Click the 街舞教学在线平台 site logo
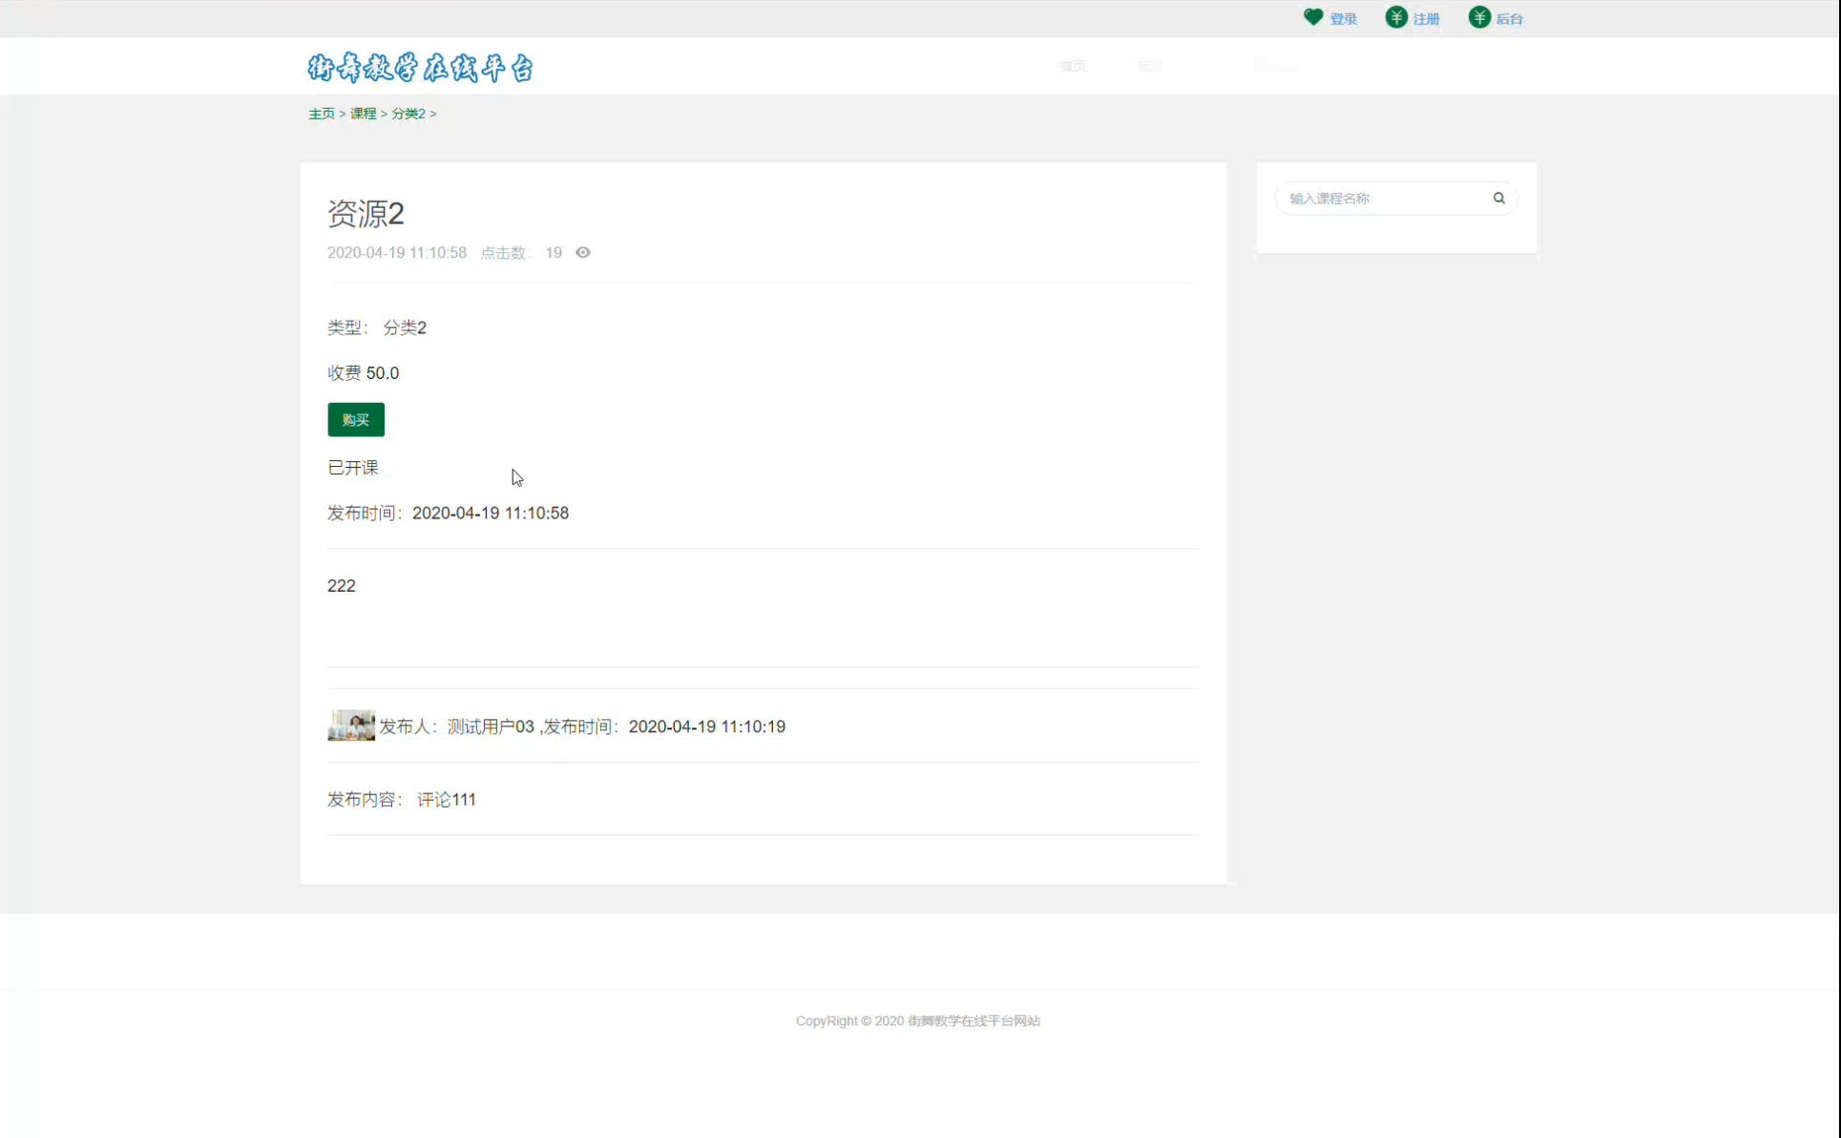 (421, 68)
